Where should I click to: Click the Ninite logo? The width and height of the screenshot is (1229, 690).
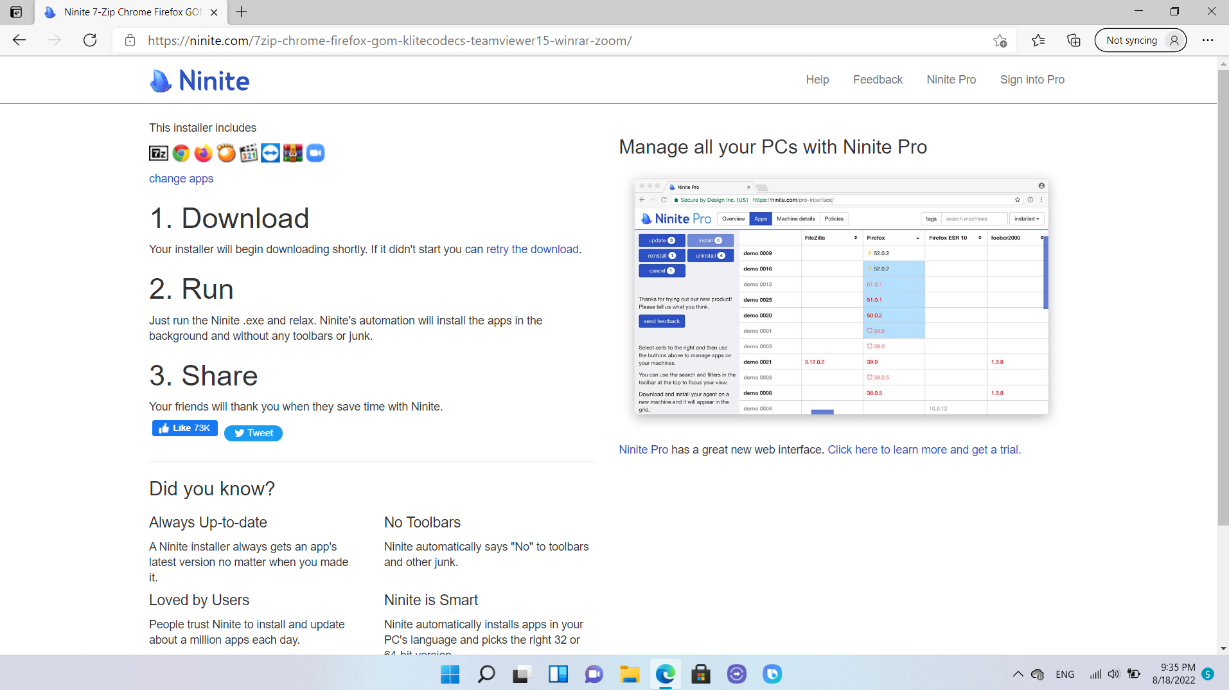(199, 80)
